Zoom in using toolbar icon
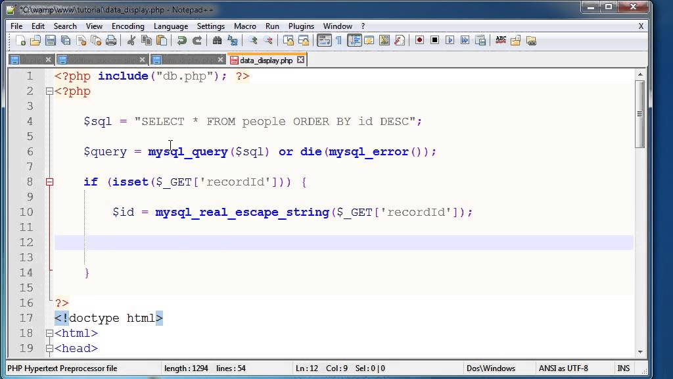 coord(253,40)
